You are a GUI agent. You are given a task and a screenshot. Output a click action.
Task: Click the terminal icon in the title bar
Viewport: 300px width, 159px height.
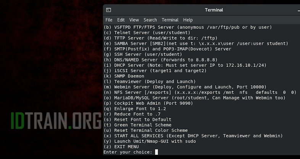[x=109, y=10]
